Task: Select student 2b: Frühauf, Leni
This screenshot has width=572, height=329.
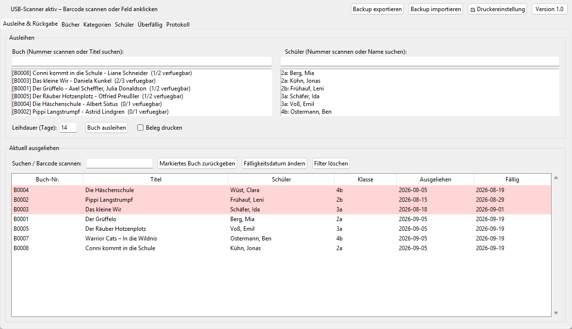Action: coord(420,89)
